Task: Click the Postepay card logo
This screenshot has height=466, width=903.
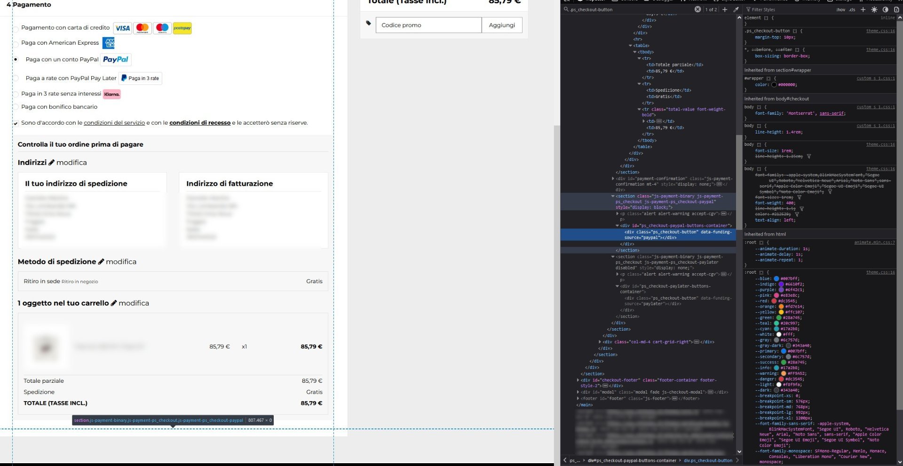Action: coord(182,28)
